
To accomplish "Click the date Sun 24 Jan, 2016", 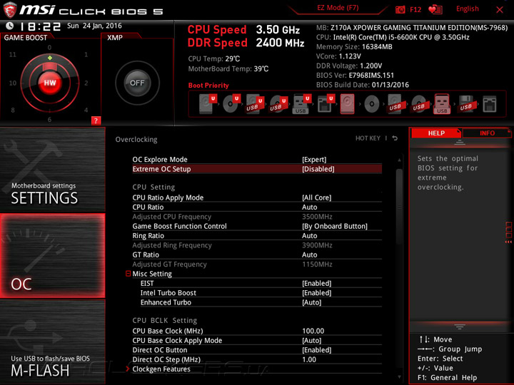I will 94,26.
